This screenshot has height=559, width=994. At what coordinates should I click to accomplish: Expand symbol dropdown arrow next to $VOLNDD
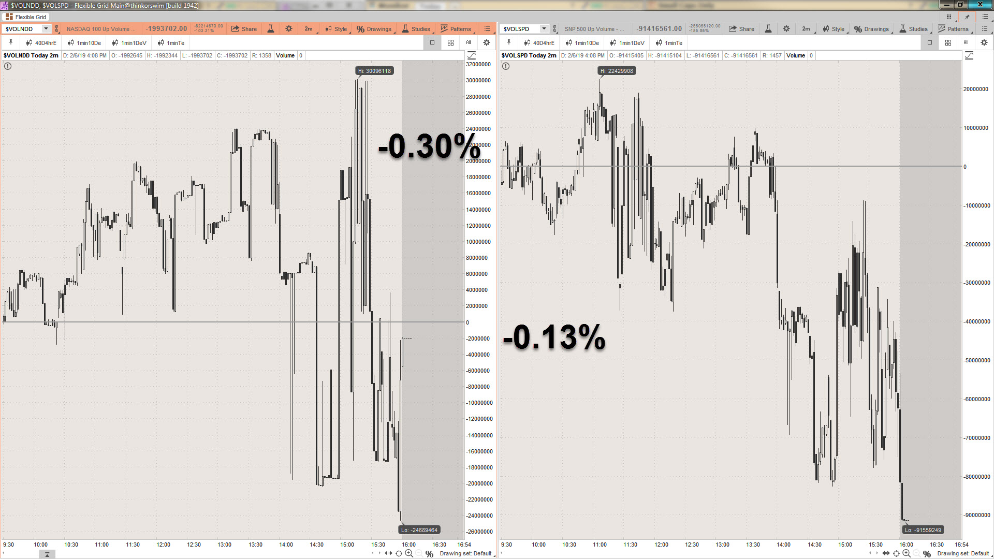click(46, 29)
